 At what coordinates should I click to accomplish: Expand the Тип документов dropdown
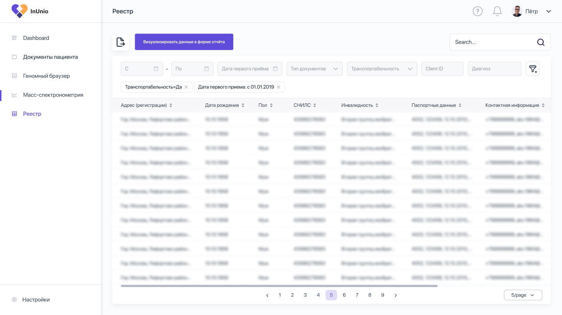click(315, 69)
